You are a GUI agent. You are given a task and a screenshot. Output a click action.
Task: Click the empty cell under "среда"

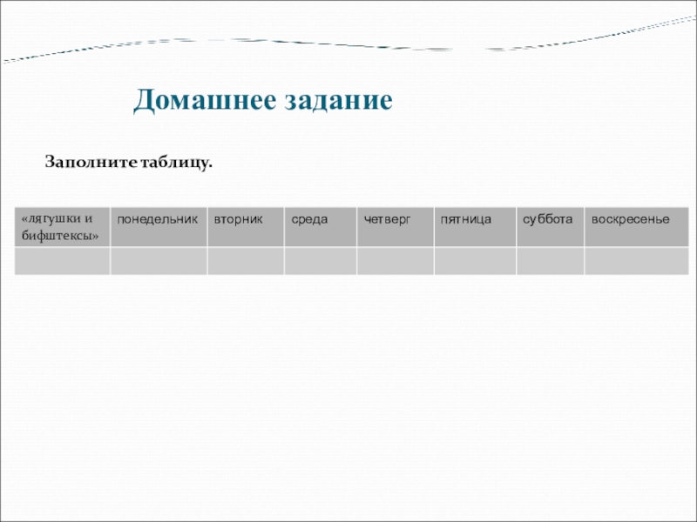(321, 261)
